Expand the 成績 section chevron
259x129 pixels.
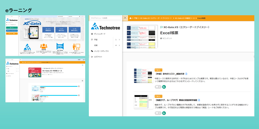pyautogui.click(x=119, y=45)
